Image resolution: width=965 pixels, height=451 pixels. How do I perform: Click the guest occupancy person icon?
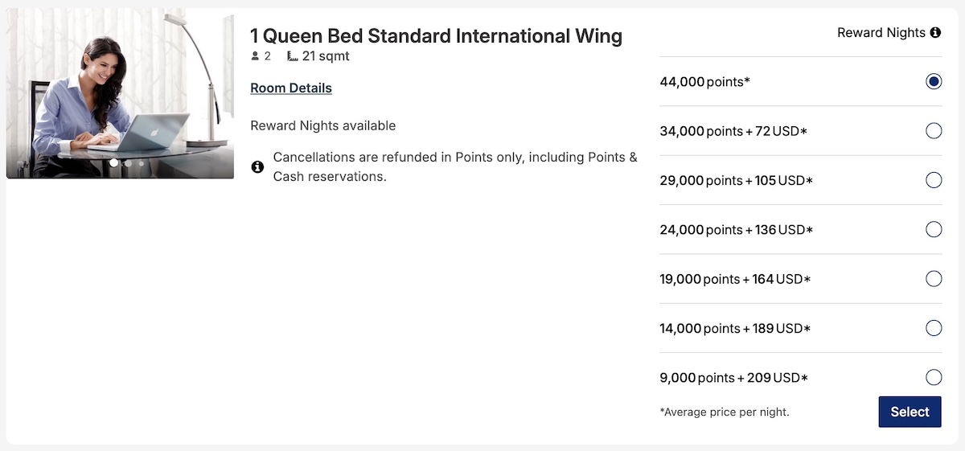click(x=256, y=56)
